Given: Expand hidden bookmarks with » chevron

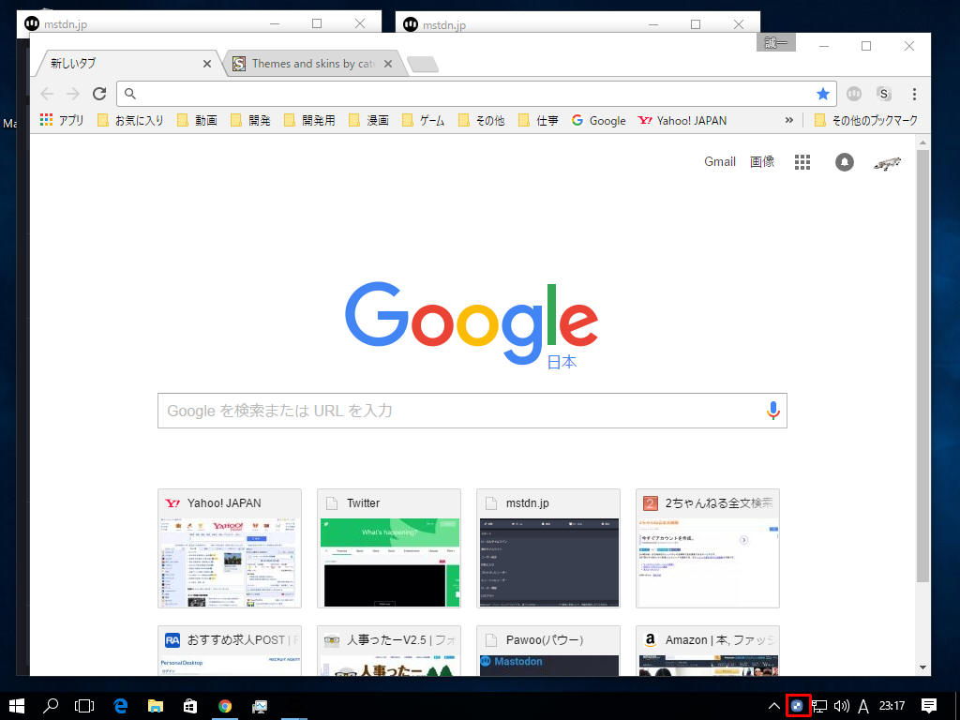Looking at the screenshot, I should pyautogui.click(x=789, y=121).
